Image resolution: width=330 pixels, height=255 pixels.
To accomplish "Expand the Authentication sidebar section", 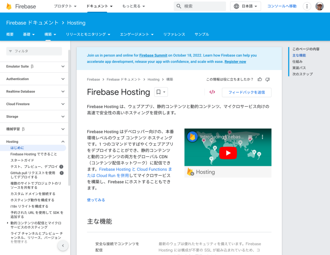I will coord(63,79).
